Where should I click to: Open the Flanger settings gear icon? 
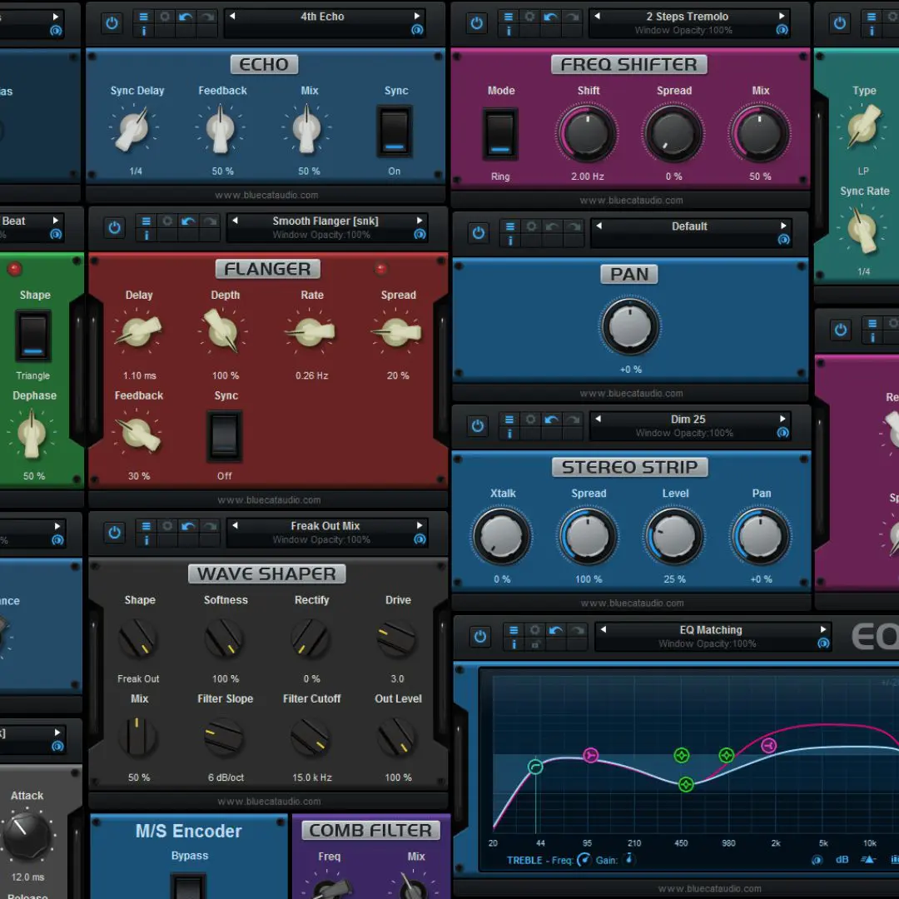(x=166, y=221)
